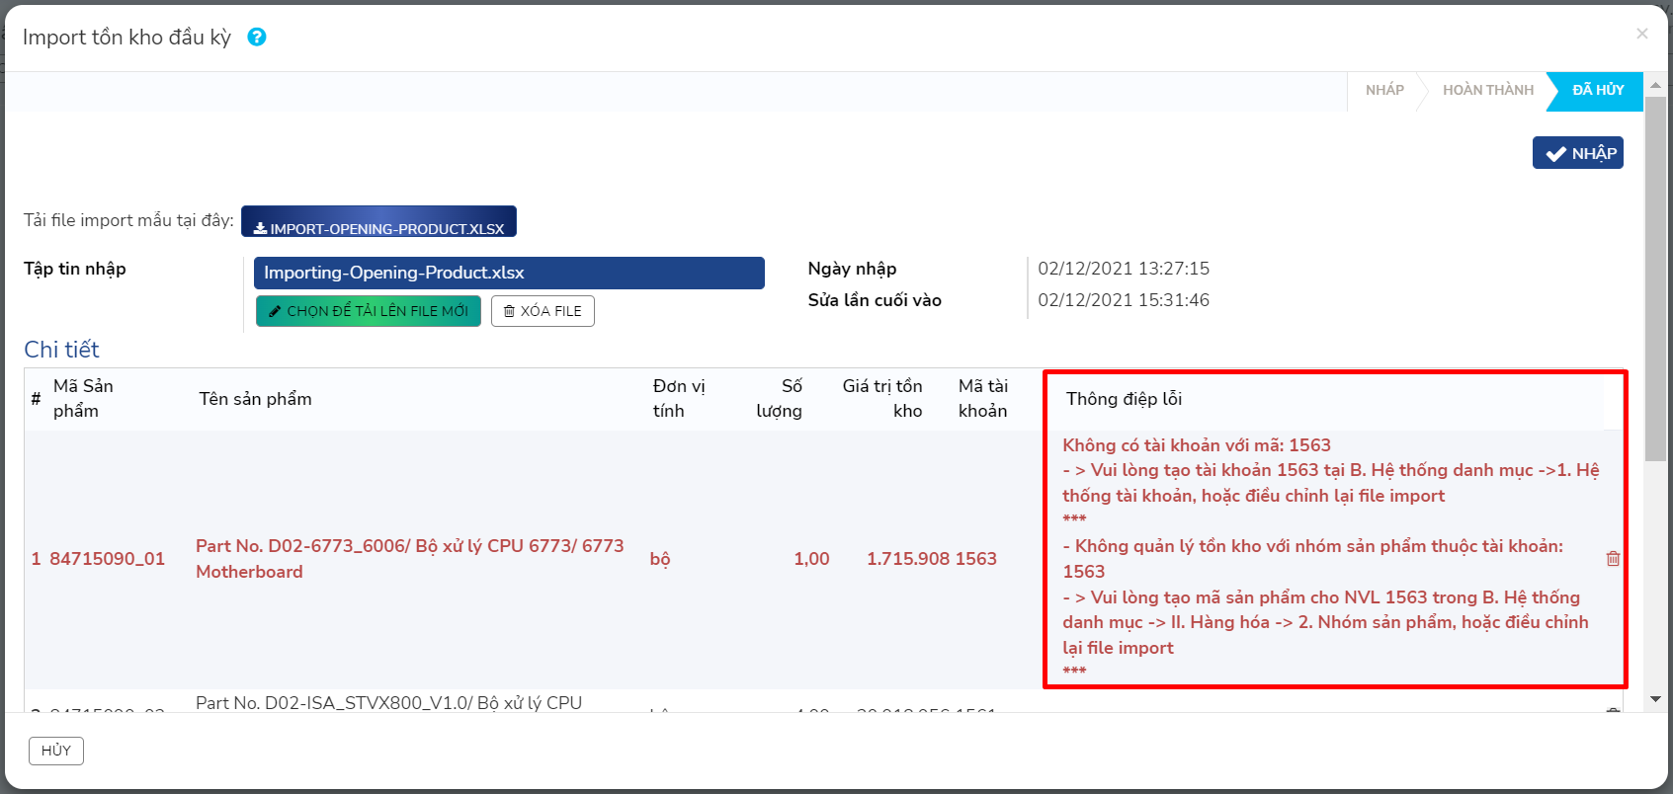Click the value 1.715.908 cell
The width and height of the screenshot is (1673, 794).
coord(908,559)
